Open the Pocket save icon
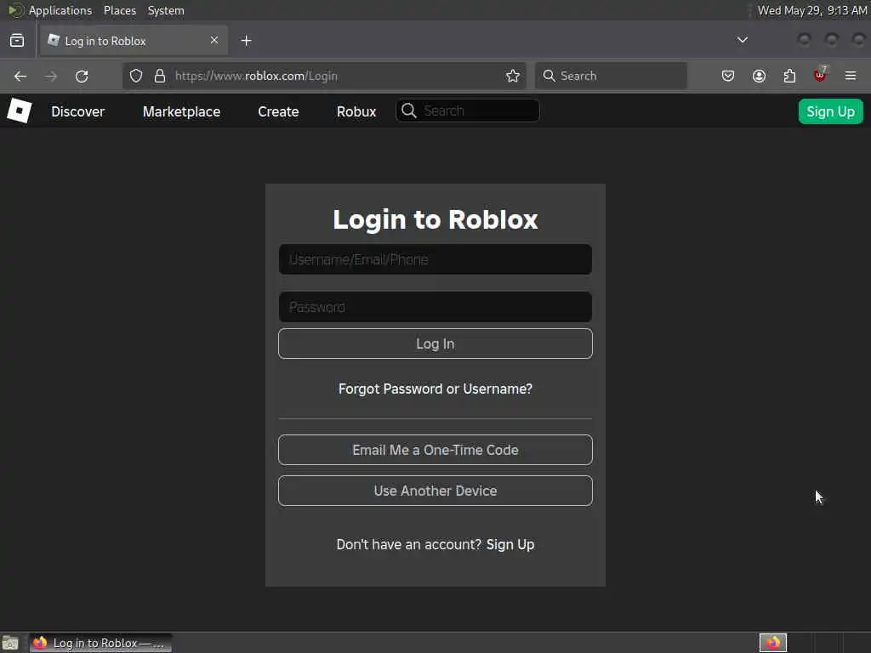The width and height of the screenshot is (871, 653). tap(728, 76)
